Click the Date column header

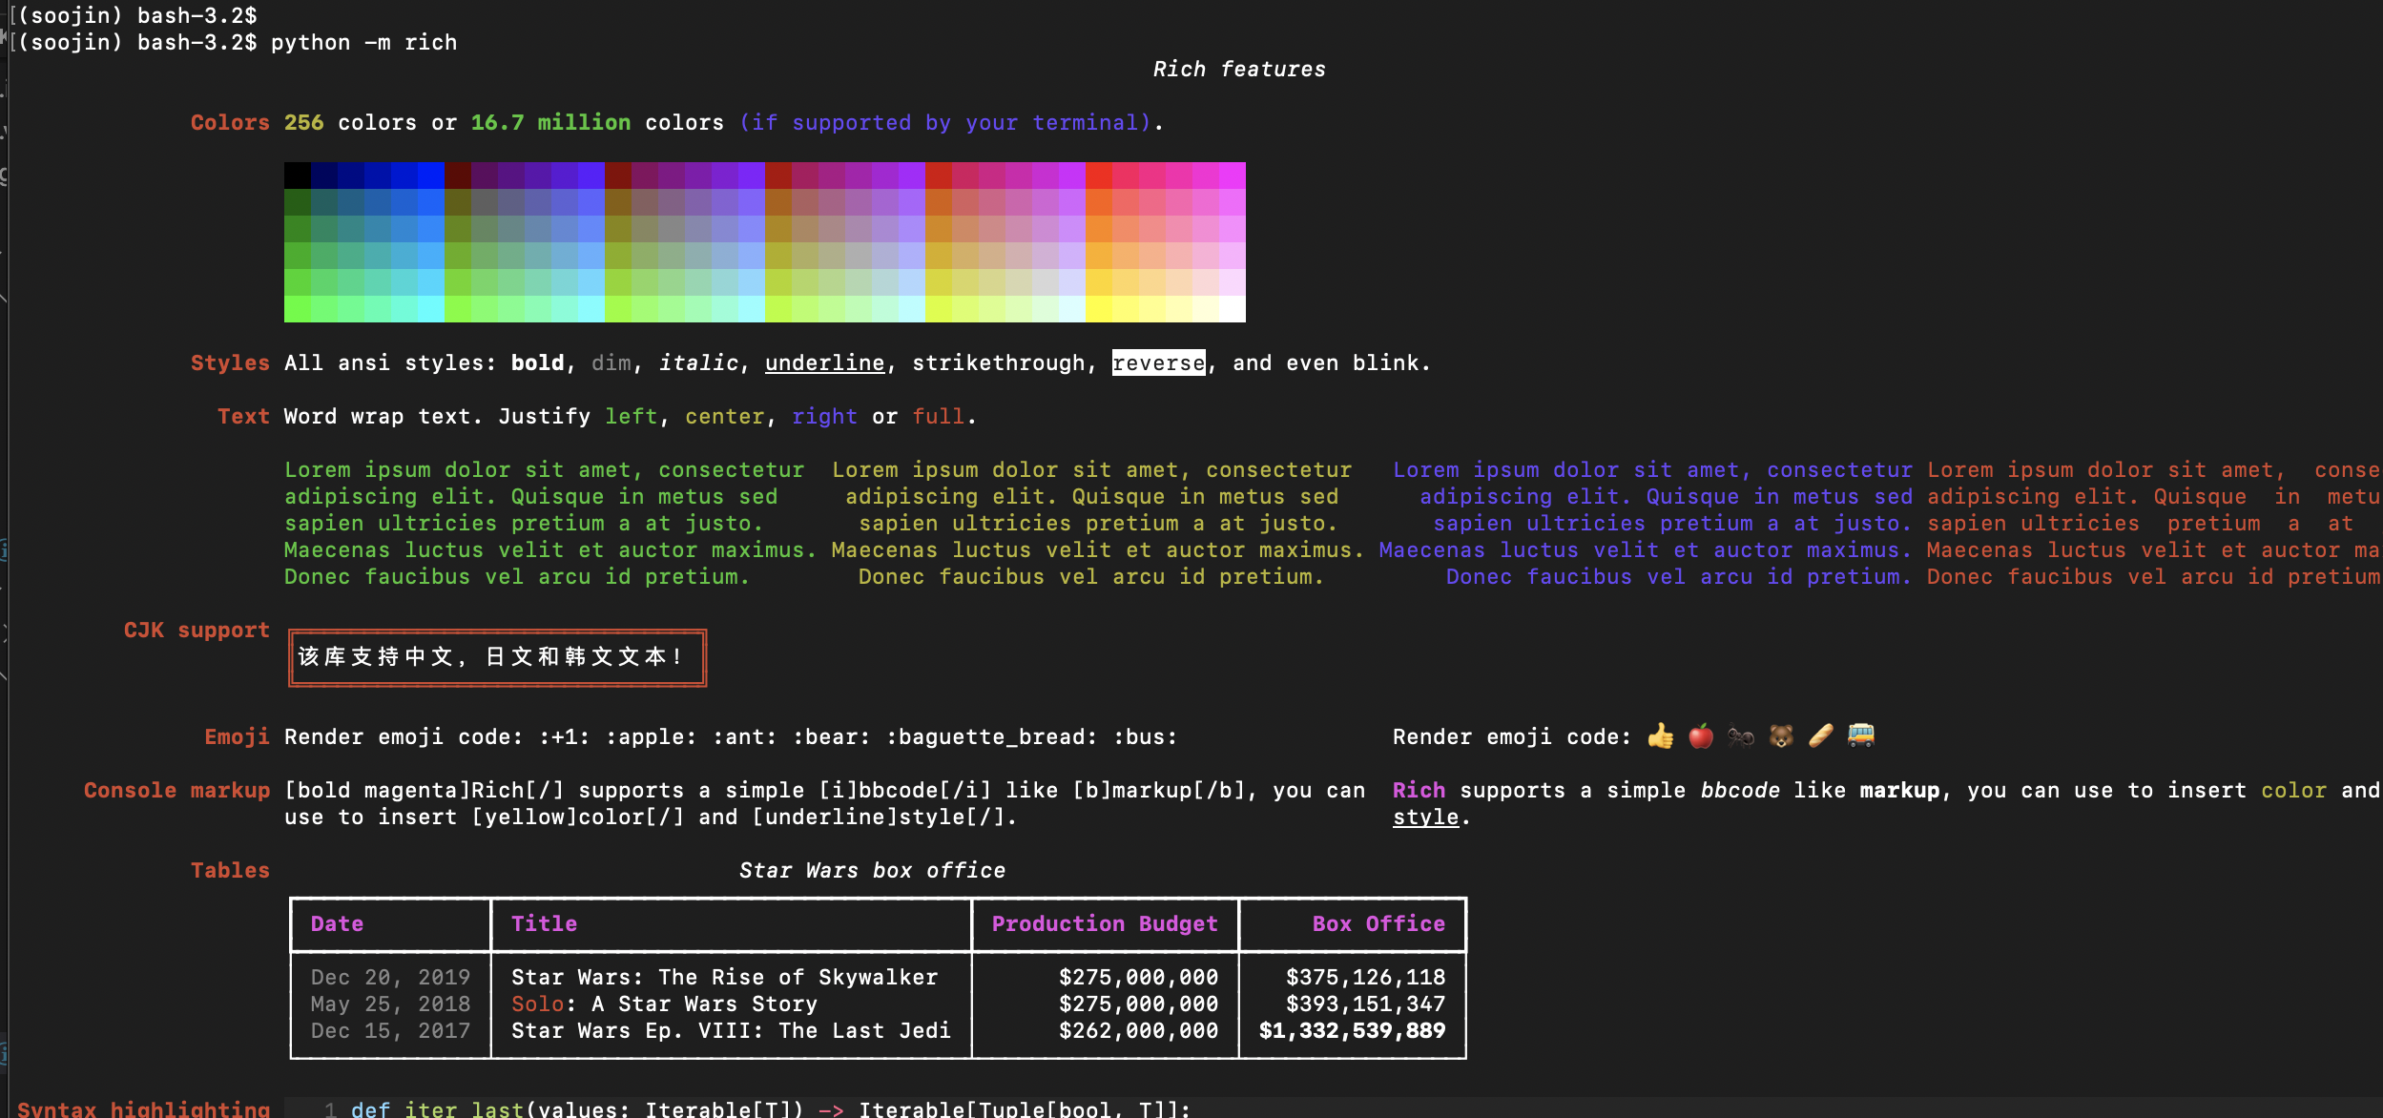(x=337, y=923)
